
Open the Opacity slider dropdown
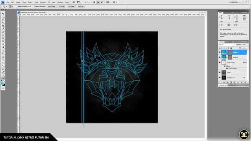pyautogui.click(x=247, y=45)
